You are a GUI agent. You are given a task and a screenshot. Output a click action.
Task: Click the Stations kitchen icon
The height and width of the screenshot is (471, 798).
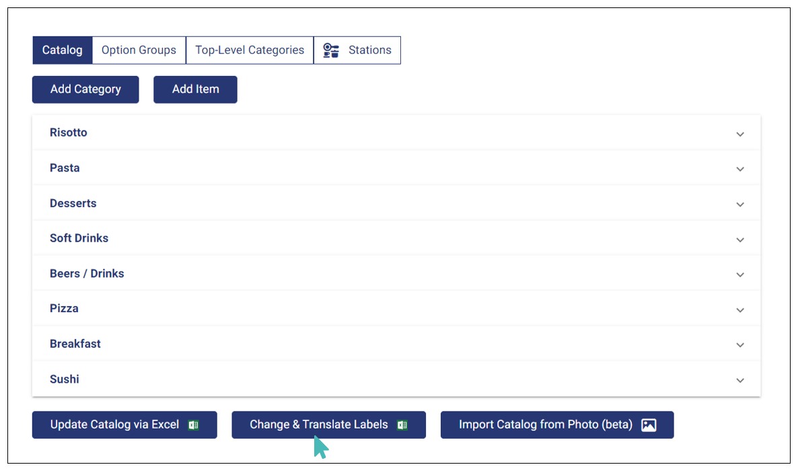331,50
